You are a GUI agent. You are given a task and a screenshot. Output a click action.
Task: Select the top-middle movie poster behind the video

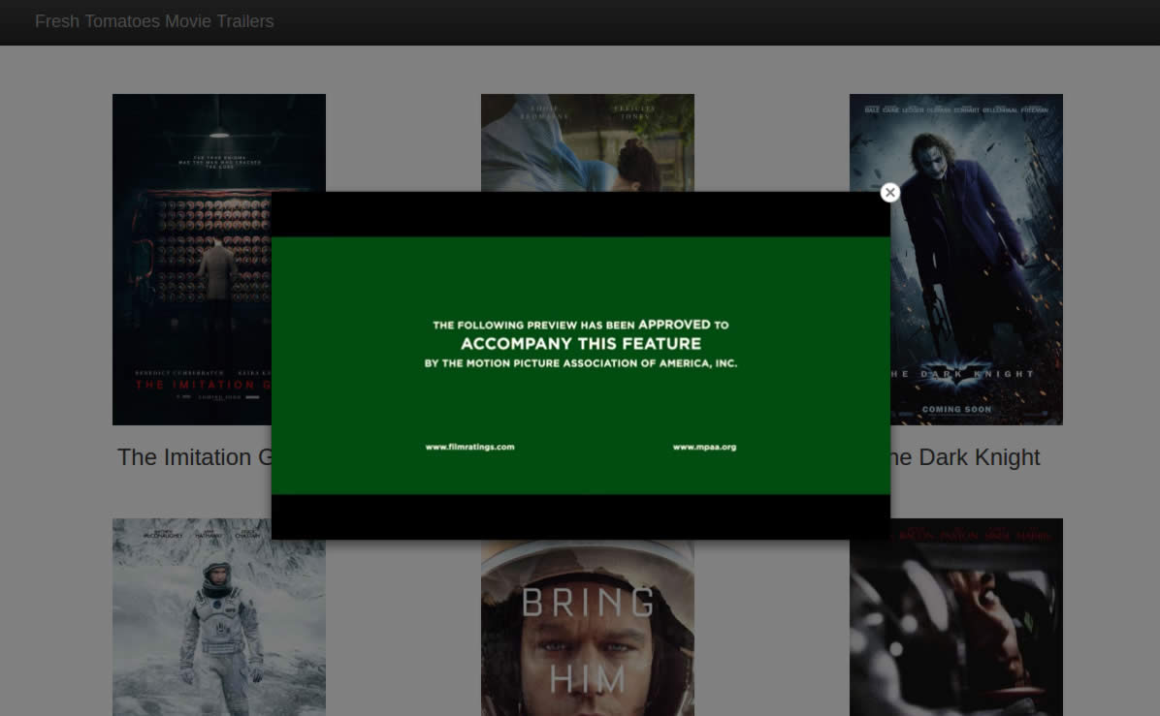click(588, 142)
